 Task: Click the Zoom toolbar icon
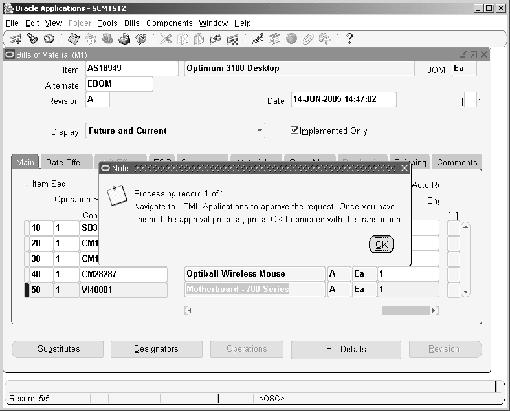(274, 39)
